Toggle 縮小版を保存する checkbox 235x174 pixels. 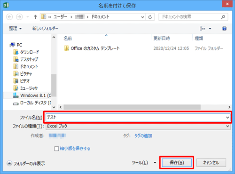(56, 149)
